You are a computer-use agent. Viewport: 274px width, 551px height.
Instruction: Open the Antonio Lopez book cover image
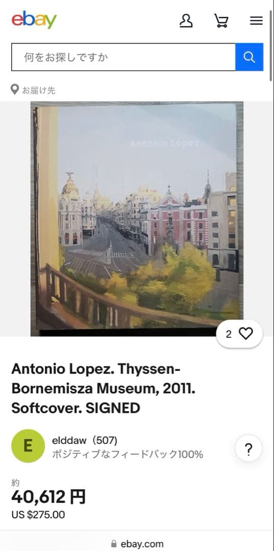[137, 218]
